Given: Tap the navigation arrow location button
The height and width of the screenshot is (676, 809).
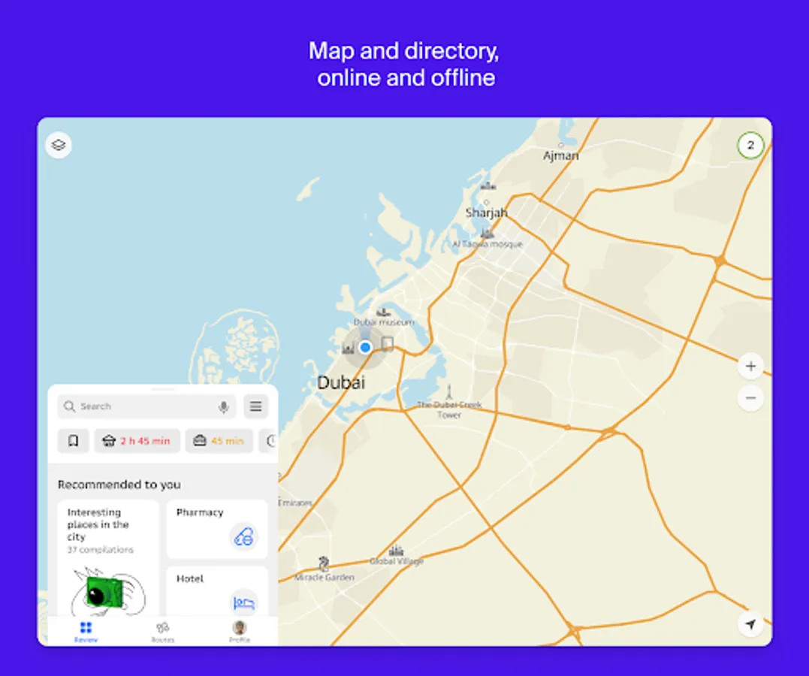Looking at the screenshot, I should click(750, 624).
